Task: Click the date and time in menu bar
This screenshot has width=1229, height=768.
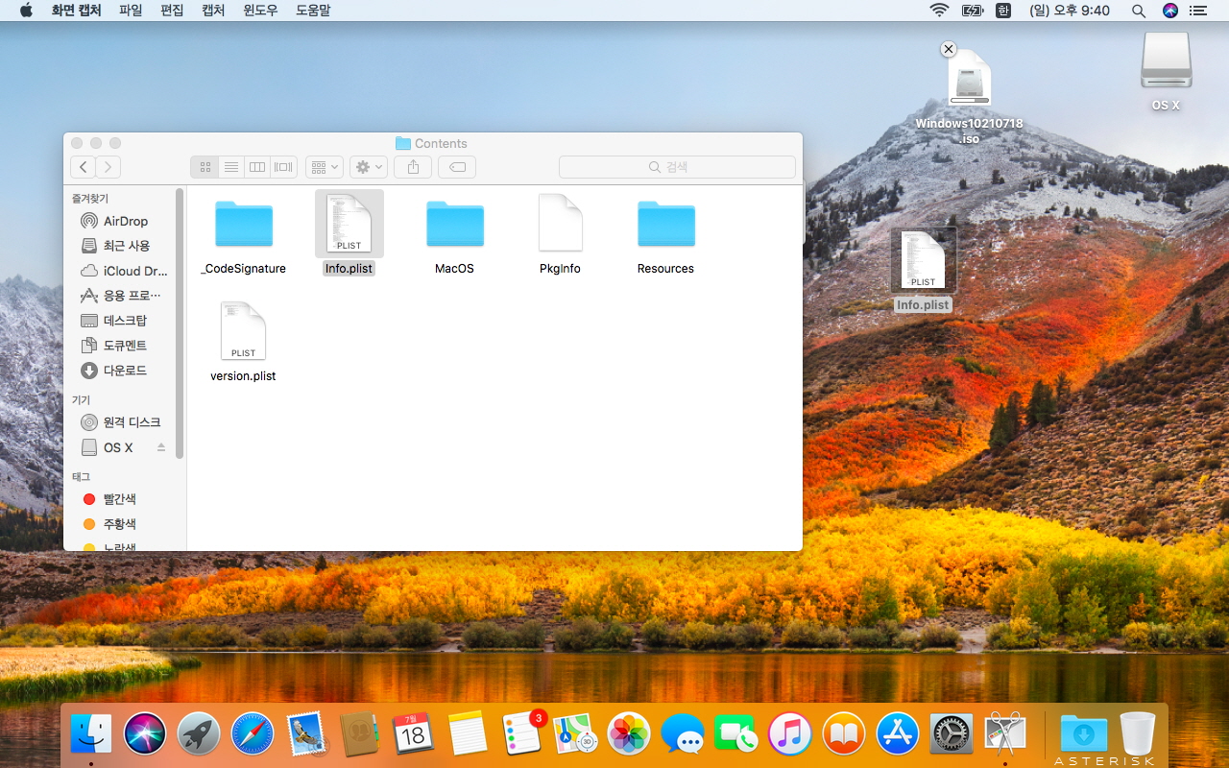Action: tap(1070, 11)
